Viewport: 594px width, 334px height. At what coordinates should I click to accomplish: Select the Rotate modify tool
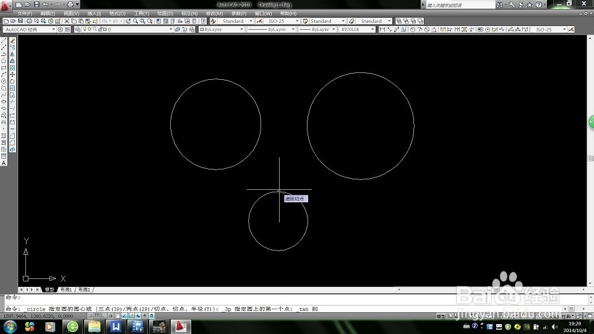(x=12, y=82)
